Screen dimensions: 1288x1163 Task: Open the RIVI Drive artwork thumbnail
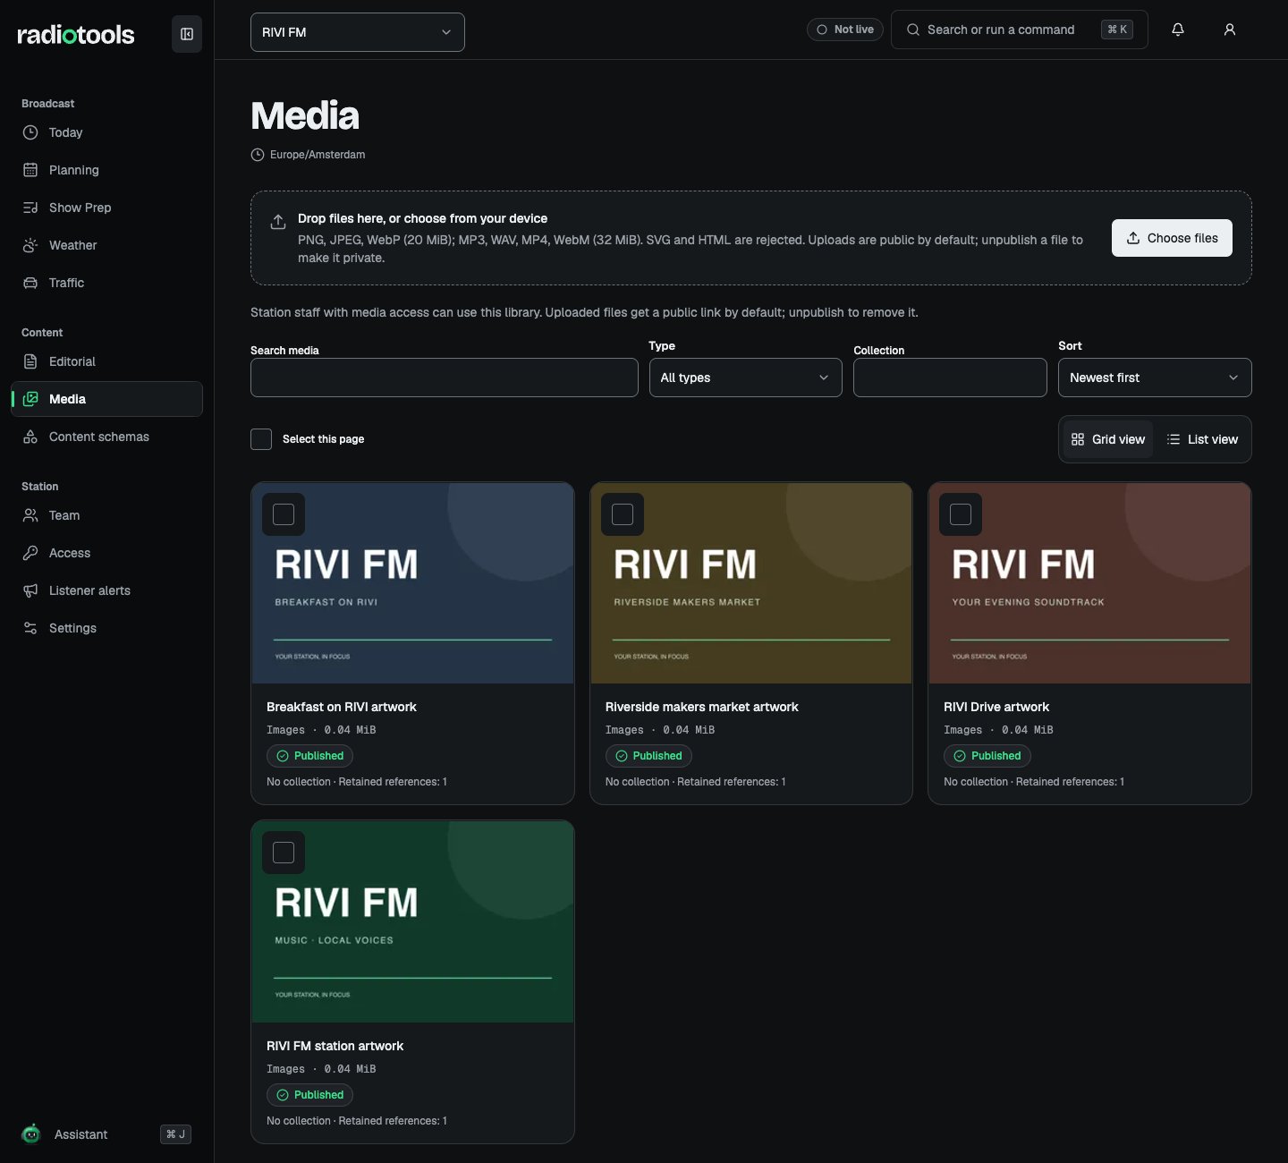click(1090, 583)
